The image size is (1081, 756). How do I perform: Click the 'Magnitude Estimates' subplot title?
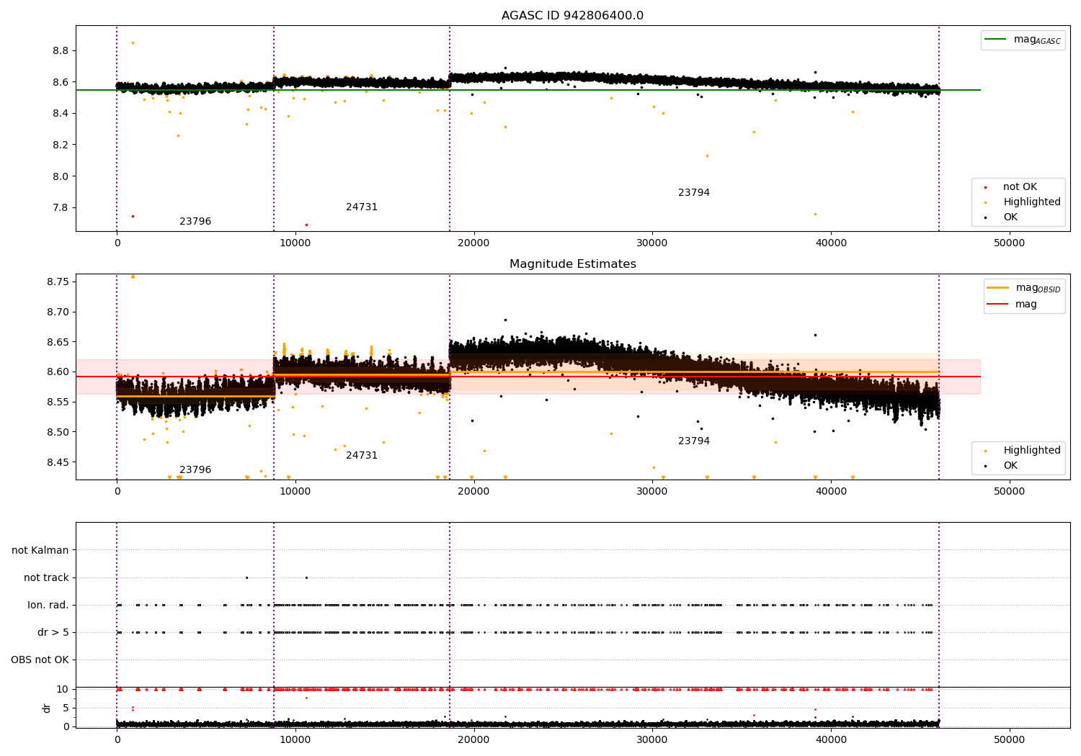572,264
